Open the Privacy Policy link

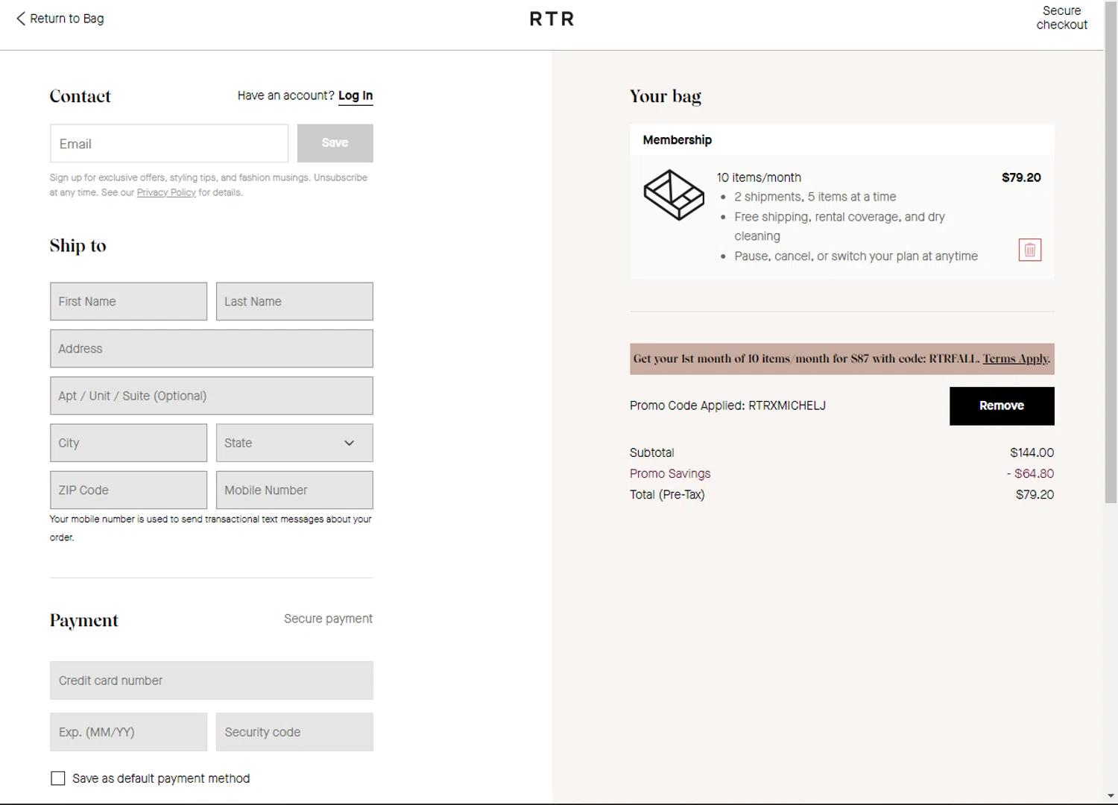click(x=166, y=192)
